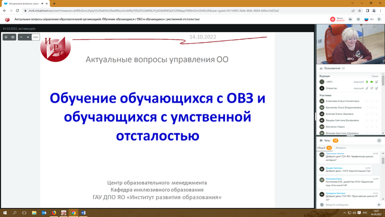
Task: Open the RU language dropdown
Action: coord(369,19)
